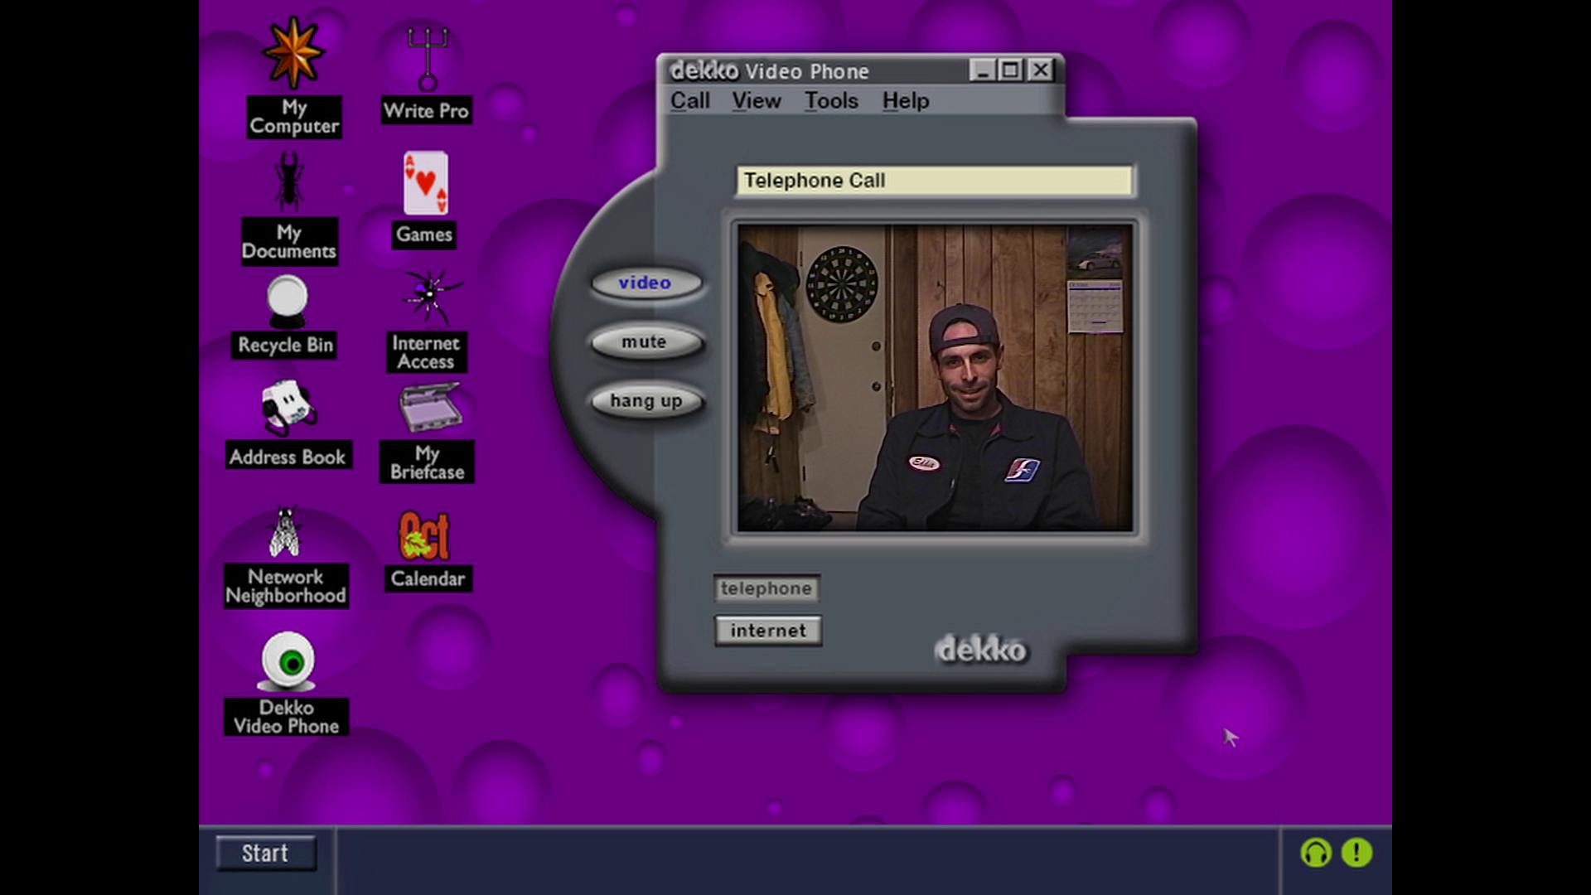Viewport: 1591px width, 895px height.
Task: Open the Help menu
Action: click(x=905, y=101)
